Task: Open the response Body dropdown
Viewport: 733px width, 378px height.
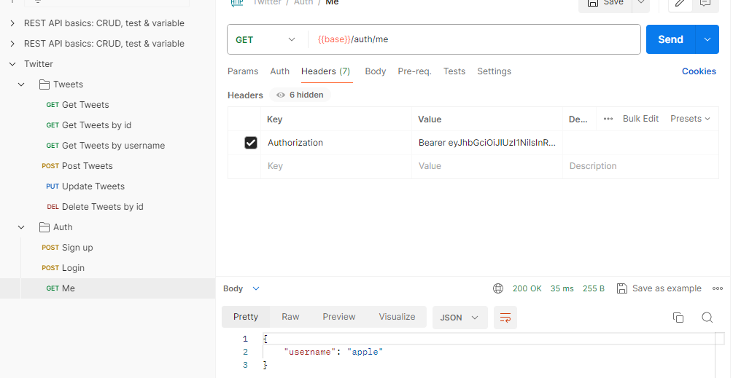Action: (241, 288)
